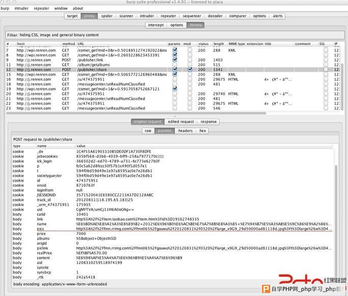Select history row 11 /album/getalbums
The image size is (348, 296).
(x=173, y=65)
